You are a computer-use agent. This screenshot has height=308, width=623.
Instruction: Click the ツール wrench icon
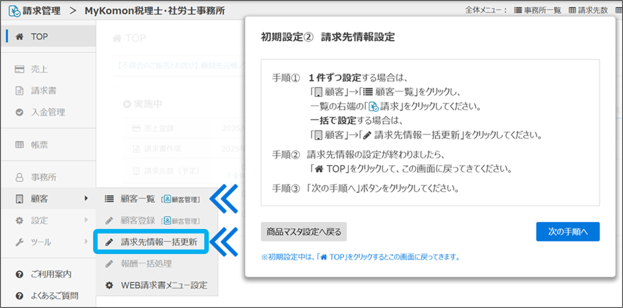coord(19,242)
